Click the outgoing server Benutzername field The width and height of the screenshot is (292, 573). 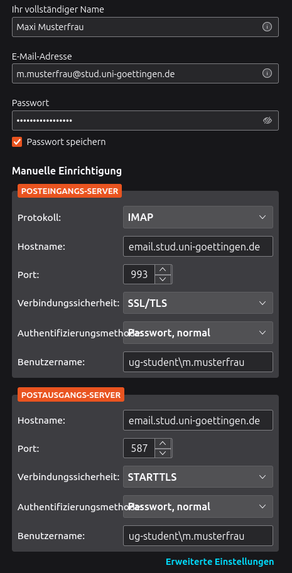pos(198,536)
